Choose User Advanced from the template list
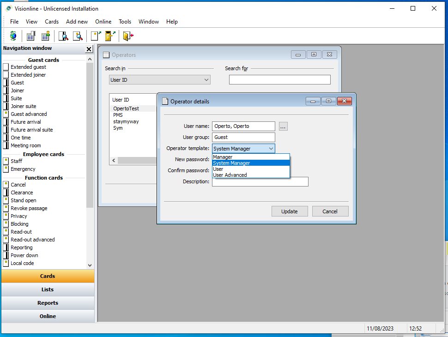Viewport: 448px width, 337px height. 230,175
